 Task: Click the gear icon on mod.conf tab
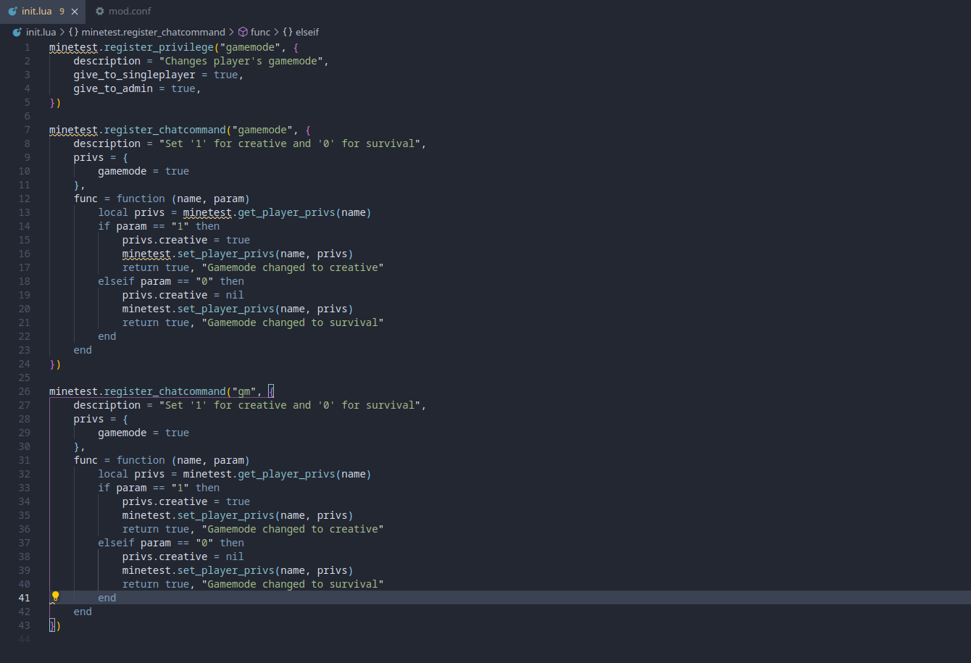[x=100, y=12]
